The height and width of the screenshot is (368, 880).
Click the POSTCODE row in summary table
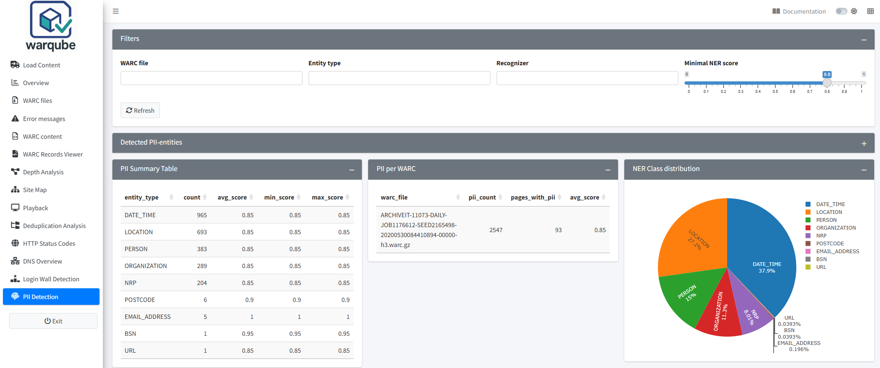click(x=237, y=300)
